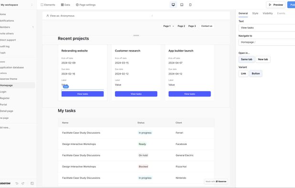
Task: Click 'Add new...' in the sidebar
Action: tap(5, 127)
